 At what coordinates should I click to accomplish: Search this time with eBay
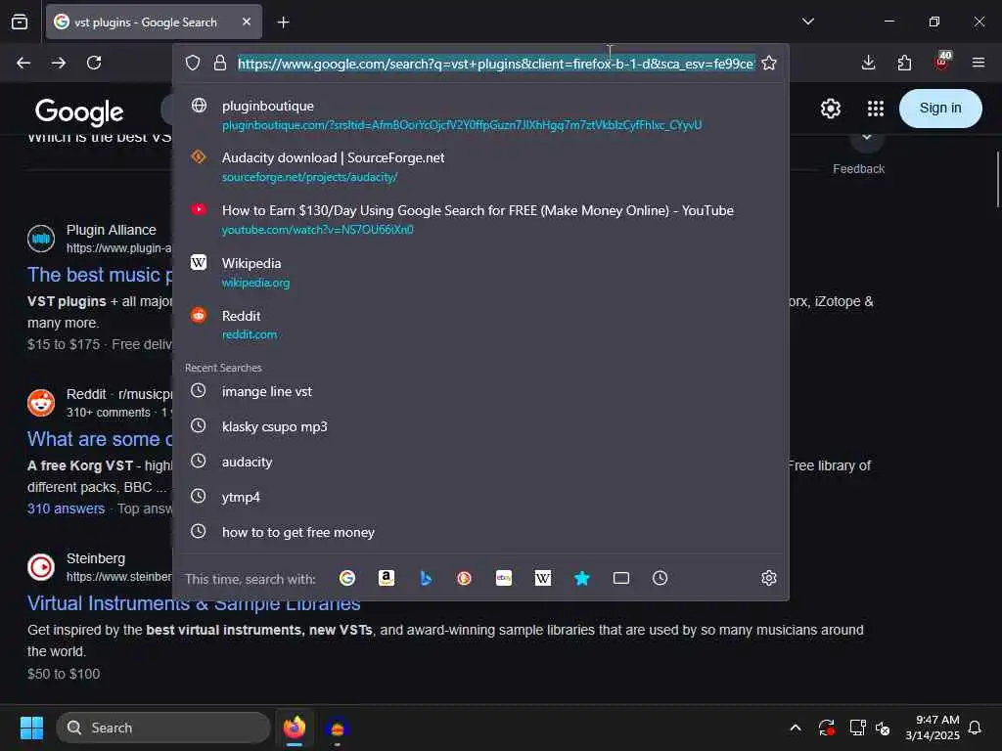(x=504, y=578)
